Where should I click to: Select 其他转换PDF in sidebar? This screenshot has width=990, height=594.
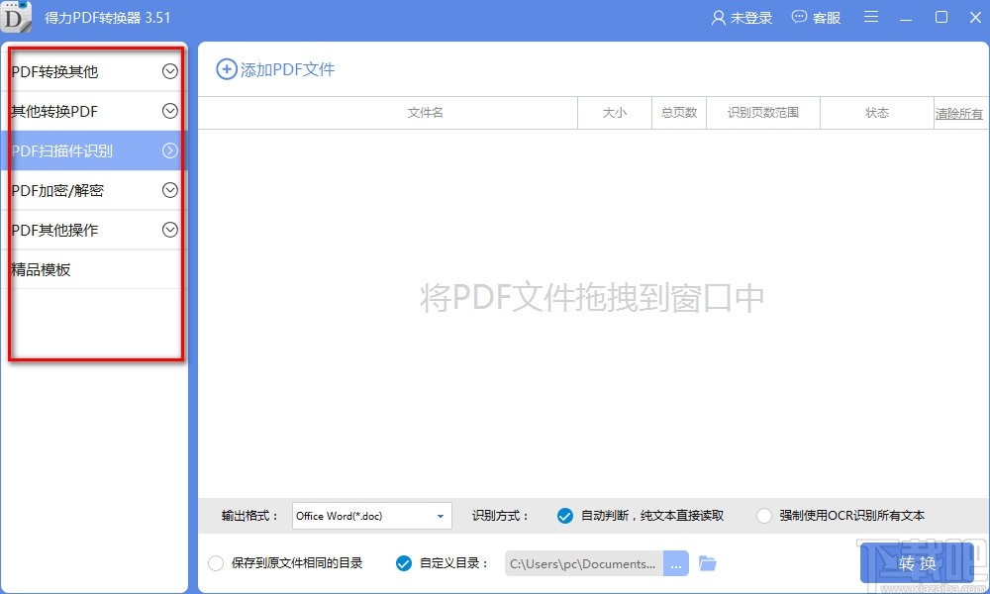click(x=94, y=111)
